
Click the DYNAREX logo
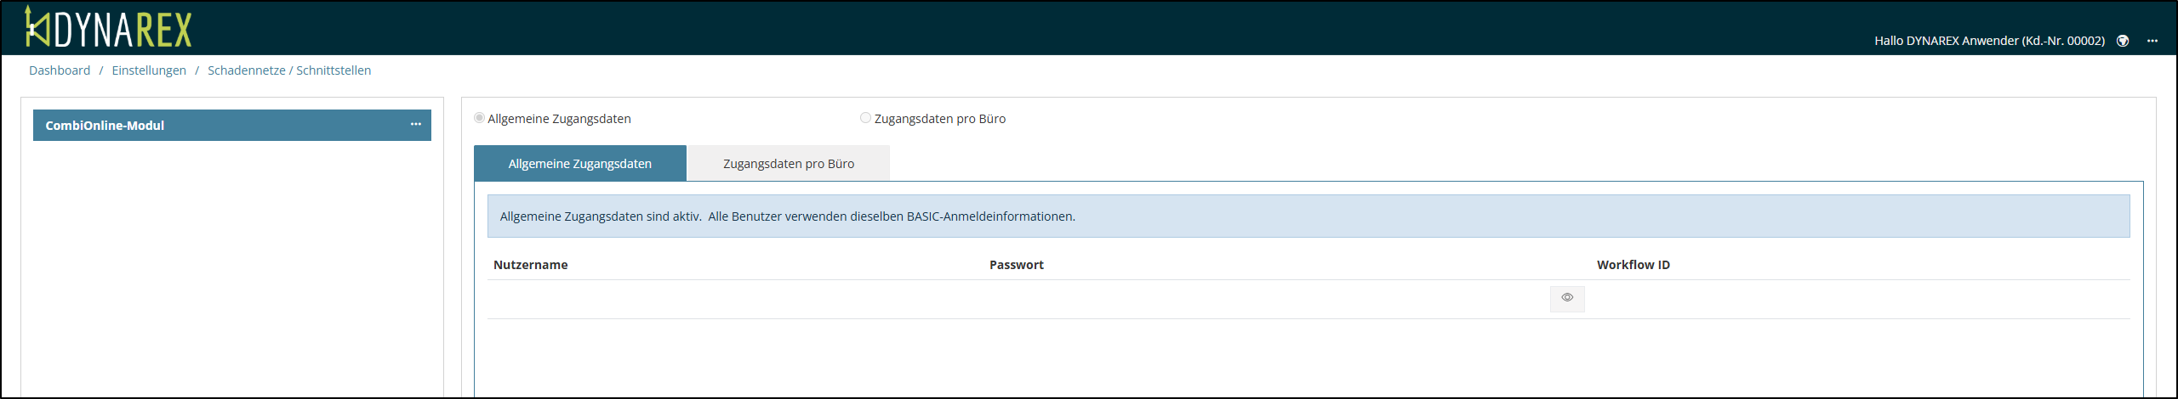click(x=109, y=28)
